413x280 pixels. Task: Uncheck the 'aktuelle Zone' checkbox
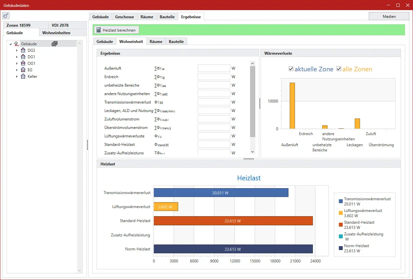point(291,69)
